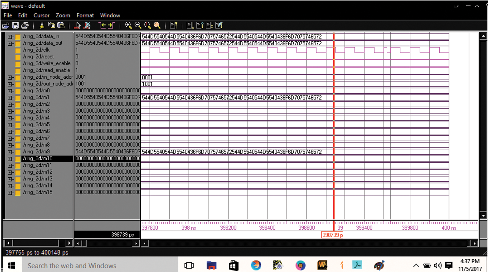This screenshot has width=489, height=273.
Task: Click the Save icon in the toolbar
Action: [x=16, y=25]
